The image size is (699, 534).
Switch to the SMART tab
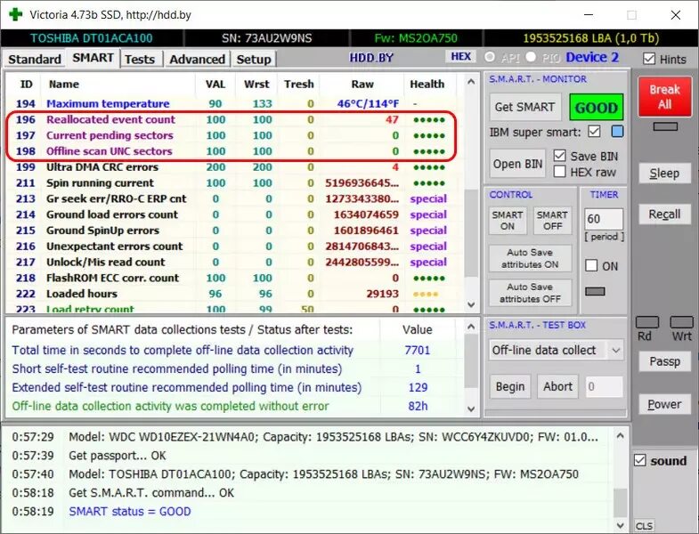(x=93, y=58)
